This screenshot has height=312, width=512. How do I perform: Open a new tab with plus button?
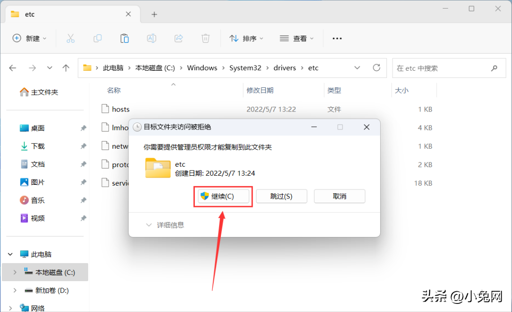tap(154, 14)
